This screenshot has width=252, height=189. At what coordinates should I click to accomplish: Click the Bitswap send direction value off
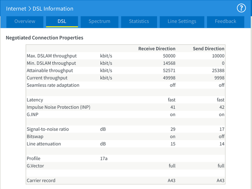[x=221, y=137]
